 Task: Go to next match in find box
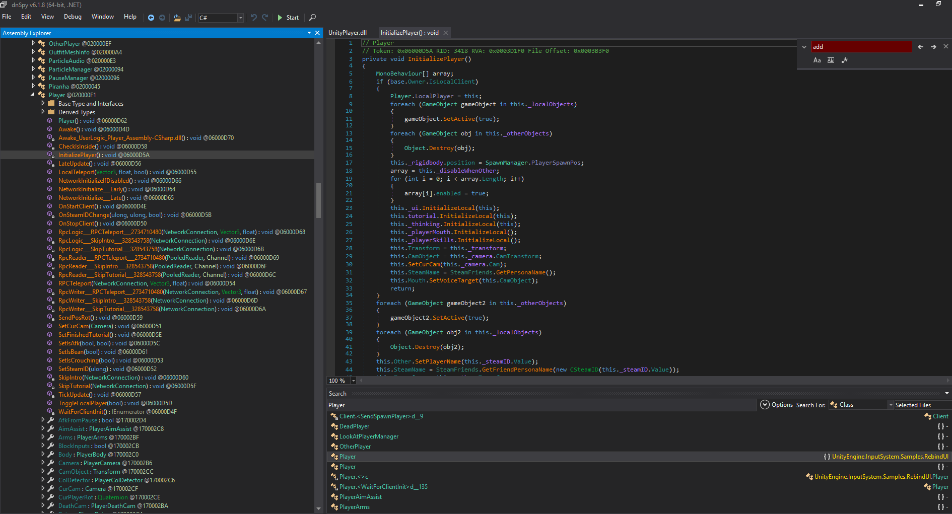tap(933, 47)
